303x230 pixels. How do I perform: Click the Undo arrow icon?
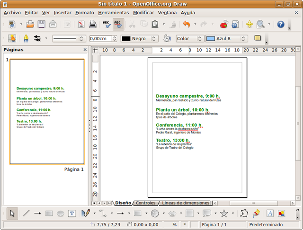(186, 24)
